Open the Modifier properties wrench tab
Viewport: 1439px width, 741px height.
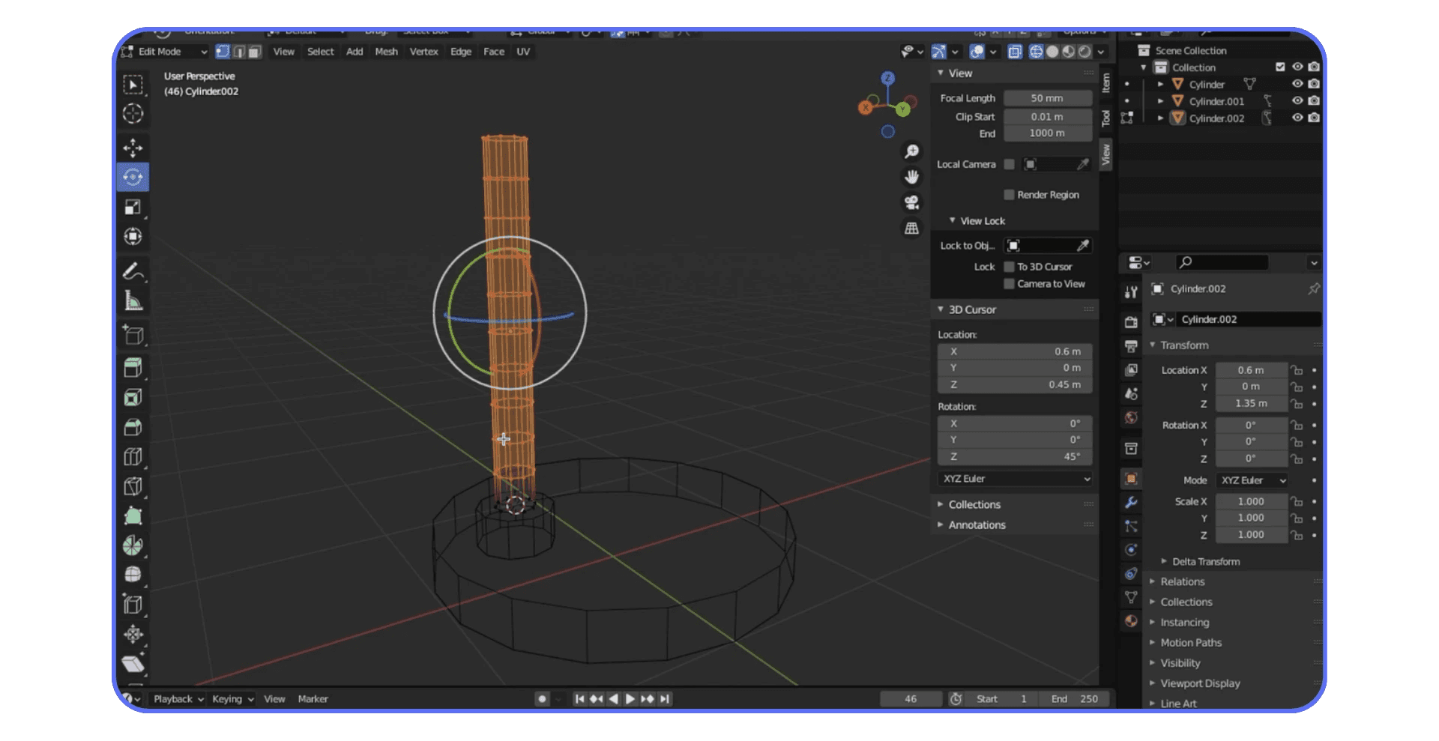[1131, 500]
